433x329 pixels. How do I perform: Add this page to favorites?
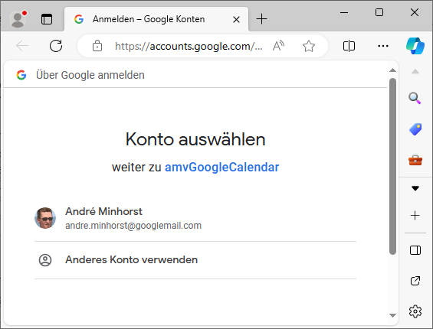point(308,46)
